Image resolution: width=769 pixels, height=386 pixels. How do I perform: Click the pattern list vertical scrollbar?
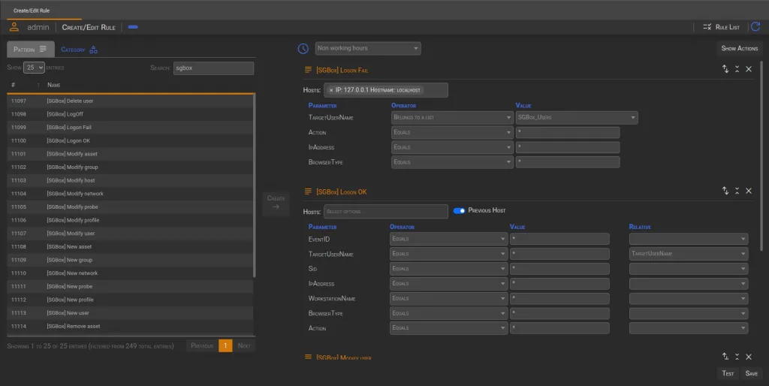pos(254,186)
